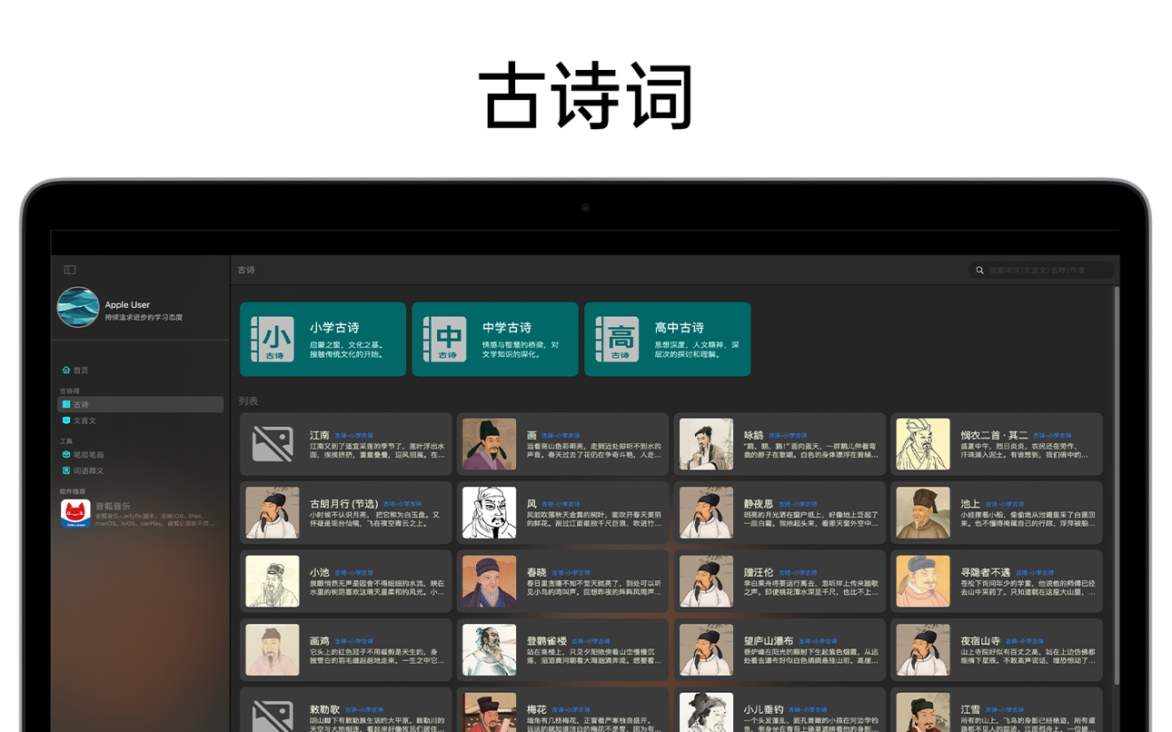Click the missing-image icon on 江南 card
Image resolution: width=1172 pixels, height=732 pixels.
click(273, 444)
